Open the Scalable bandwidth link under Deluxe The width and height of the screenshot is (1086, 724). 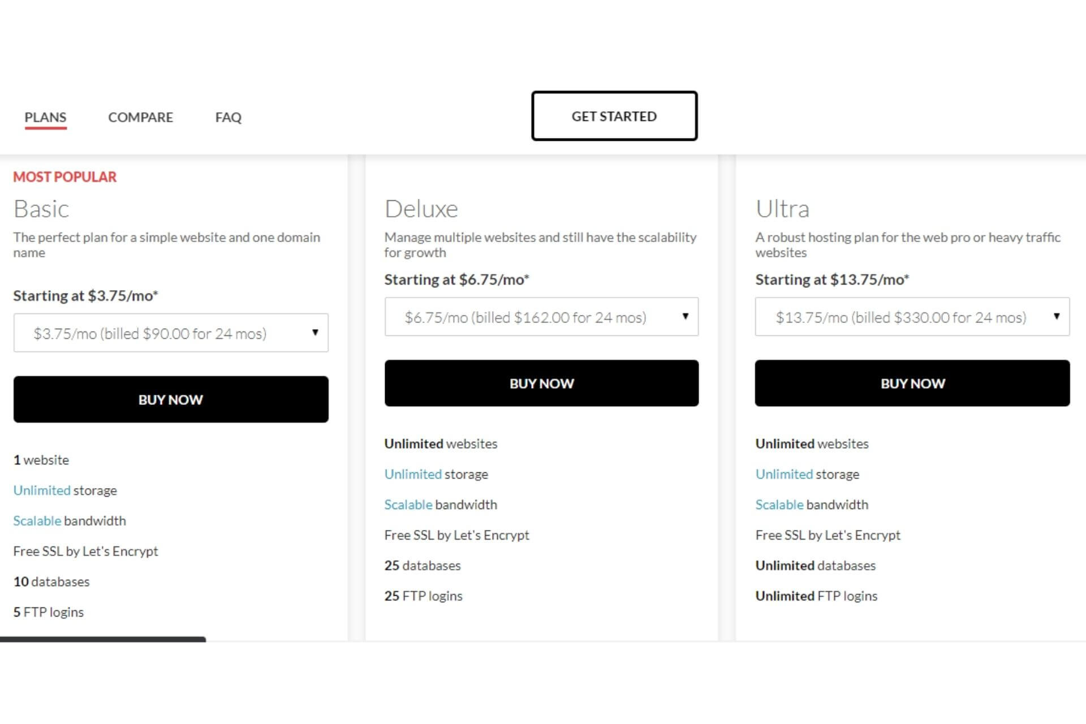408,505
